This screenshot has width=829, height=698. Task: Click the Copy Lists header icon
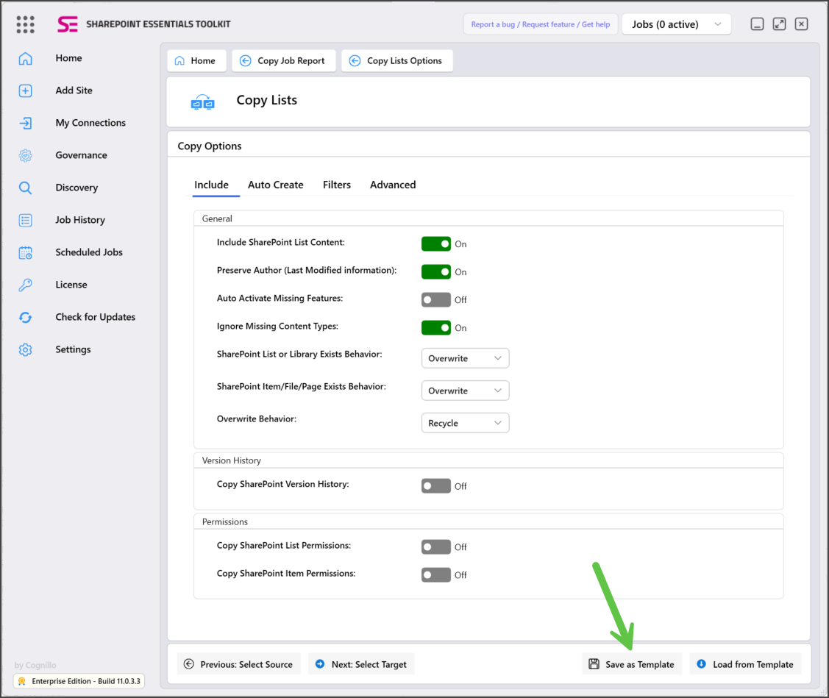click(x=202, y=102)
